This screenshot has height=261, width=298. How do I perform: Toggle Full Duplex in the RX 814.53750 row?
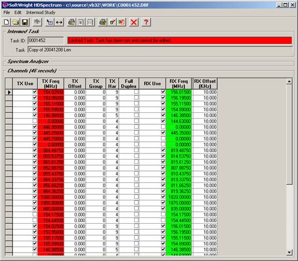136,156
